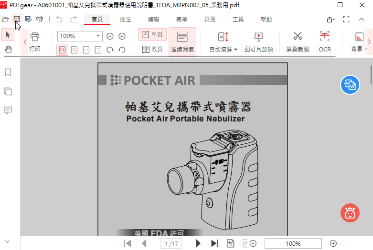Viewport: 373px width, 250px height.
Task: Save the document using the floppy disk icon
Action: pos(17,19)
